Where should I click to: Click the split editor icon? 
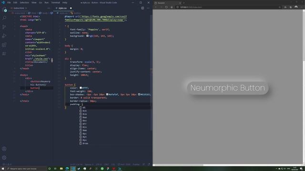(142, 8)
